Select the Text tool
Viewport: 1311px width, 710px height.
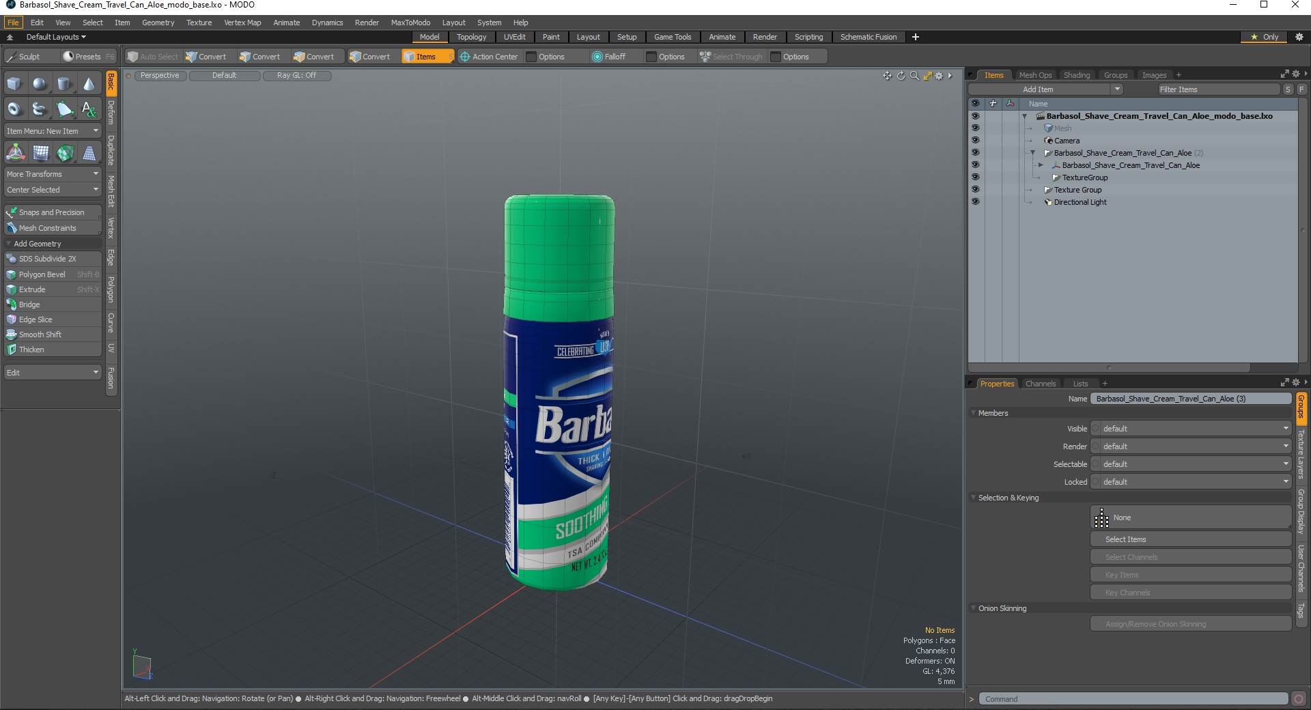pos(89,109)
